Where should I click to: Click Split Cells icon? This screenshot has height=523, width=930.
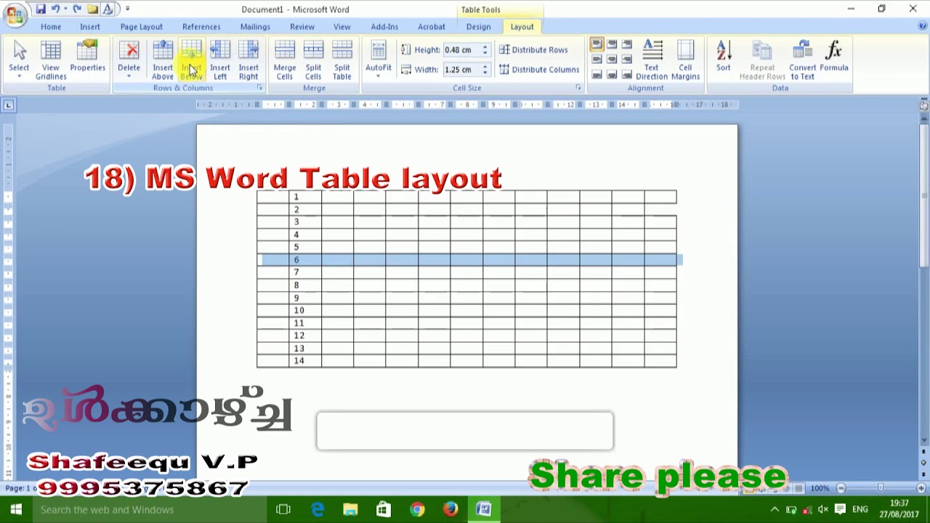pos(313,60)
